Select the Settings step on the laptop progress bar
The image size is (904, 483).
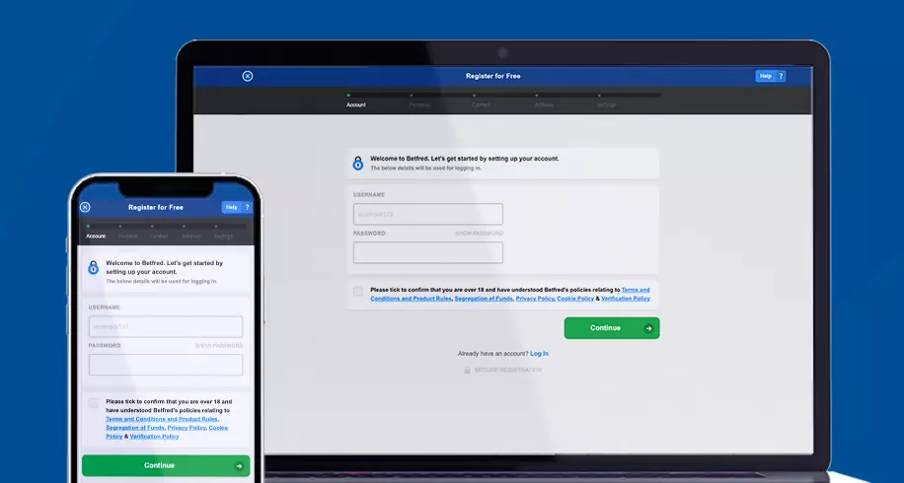606,103
